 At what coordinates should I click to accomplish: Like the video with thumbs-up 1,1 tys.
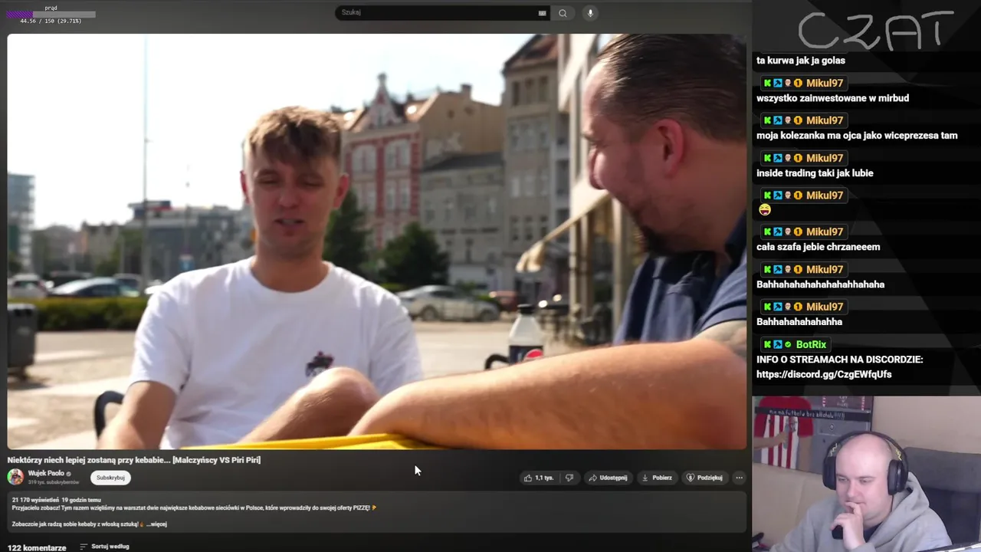(539, 478)
